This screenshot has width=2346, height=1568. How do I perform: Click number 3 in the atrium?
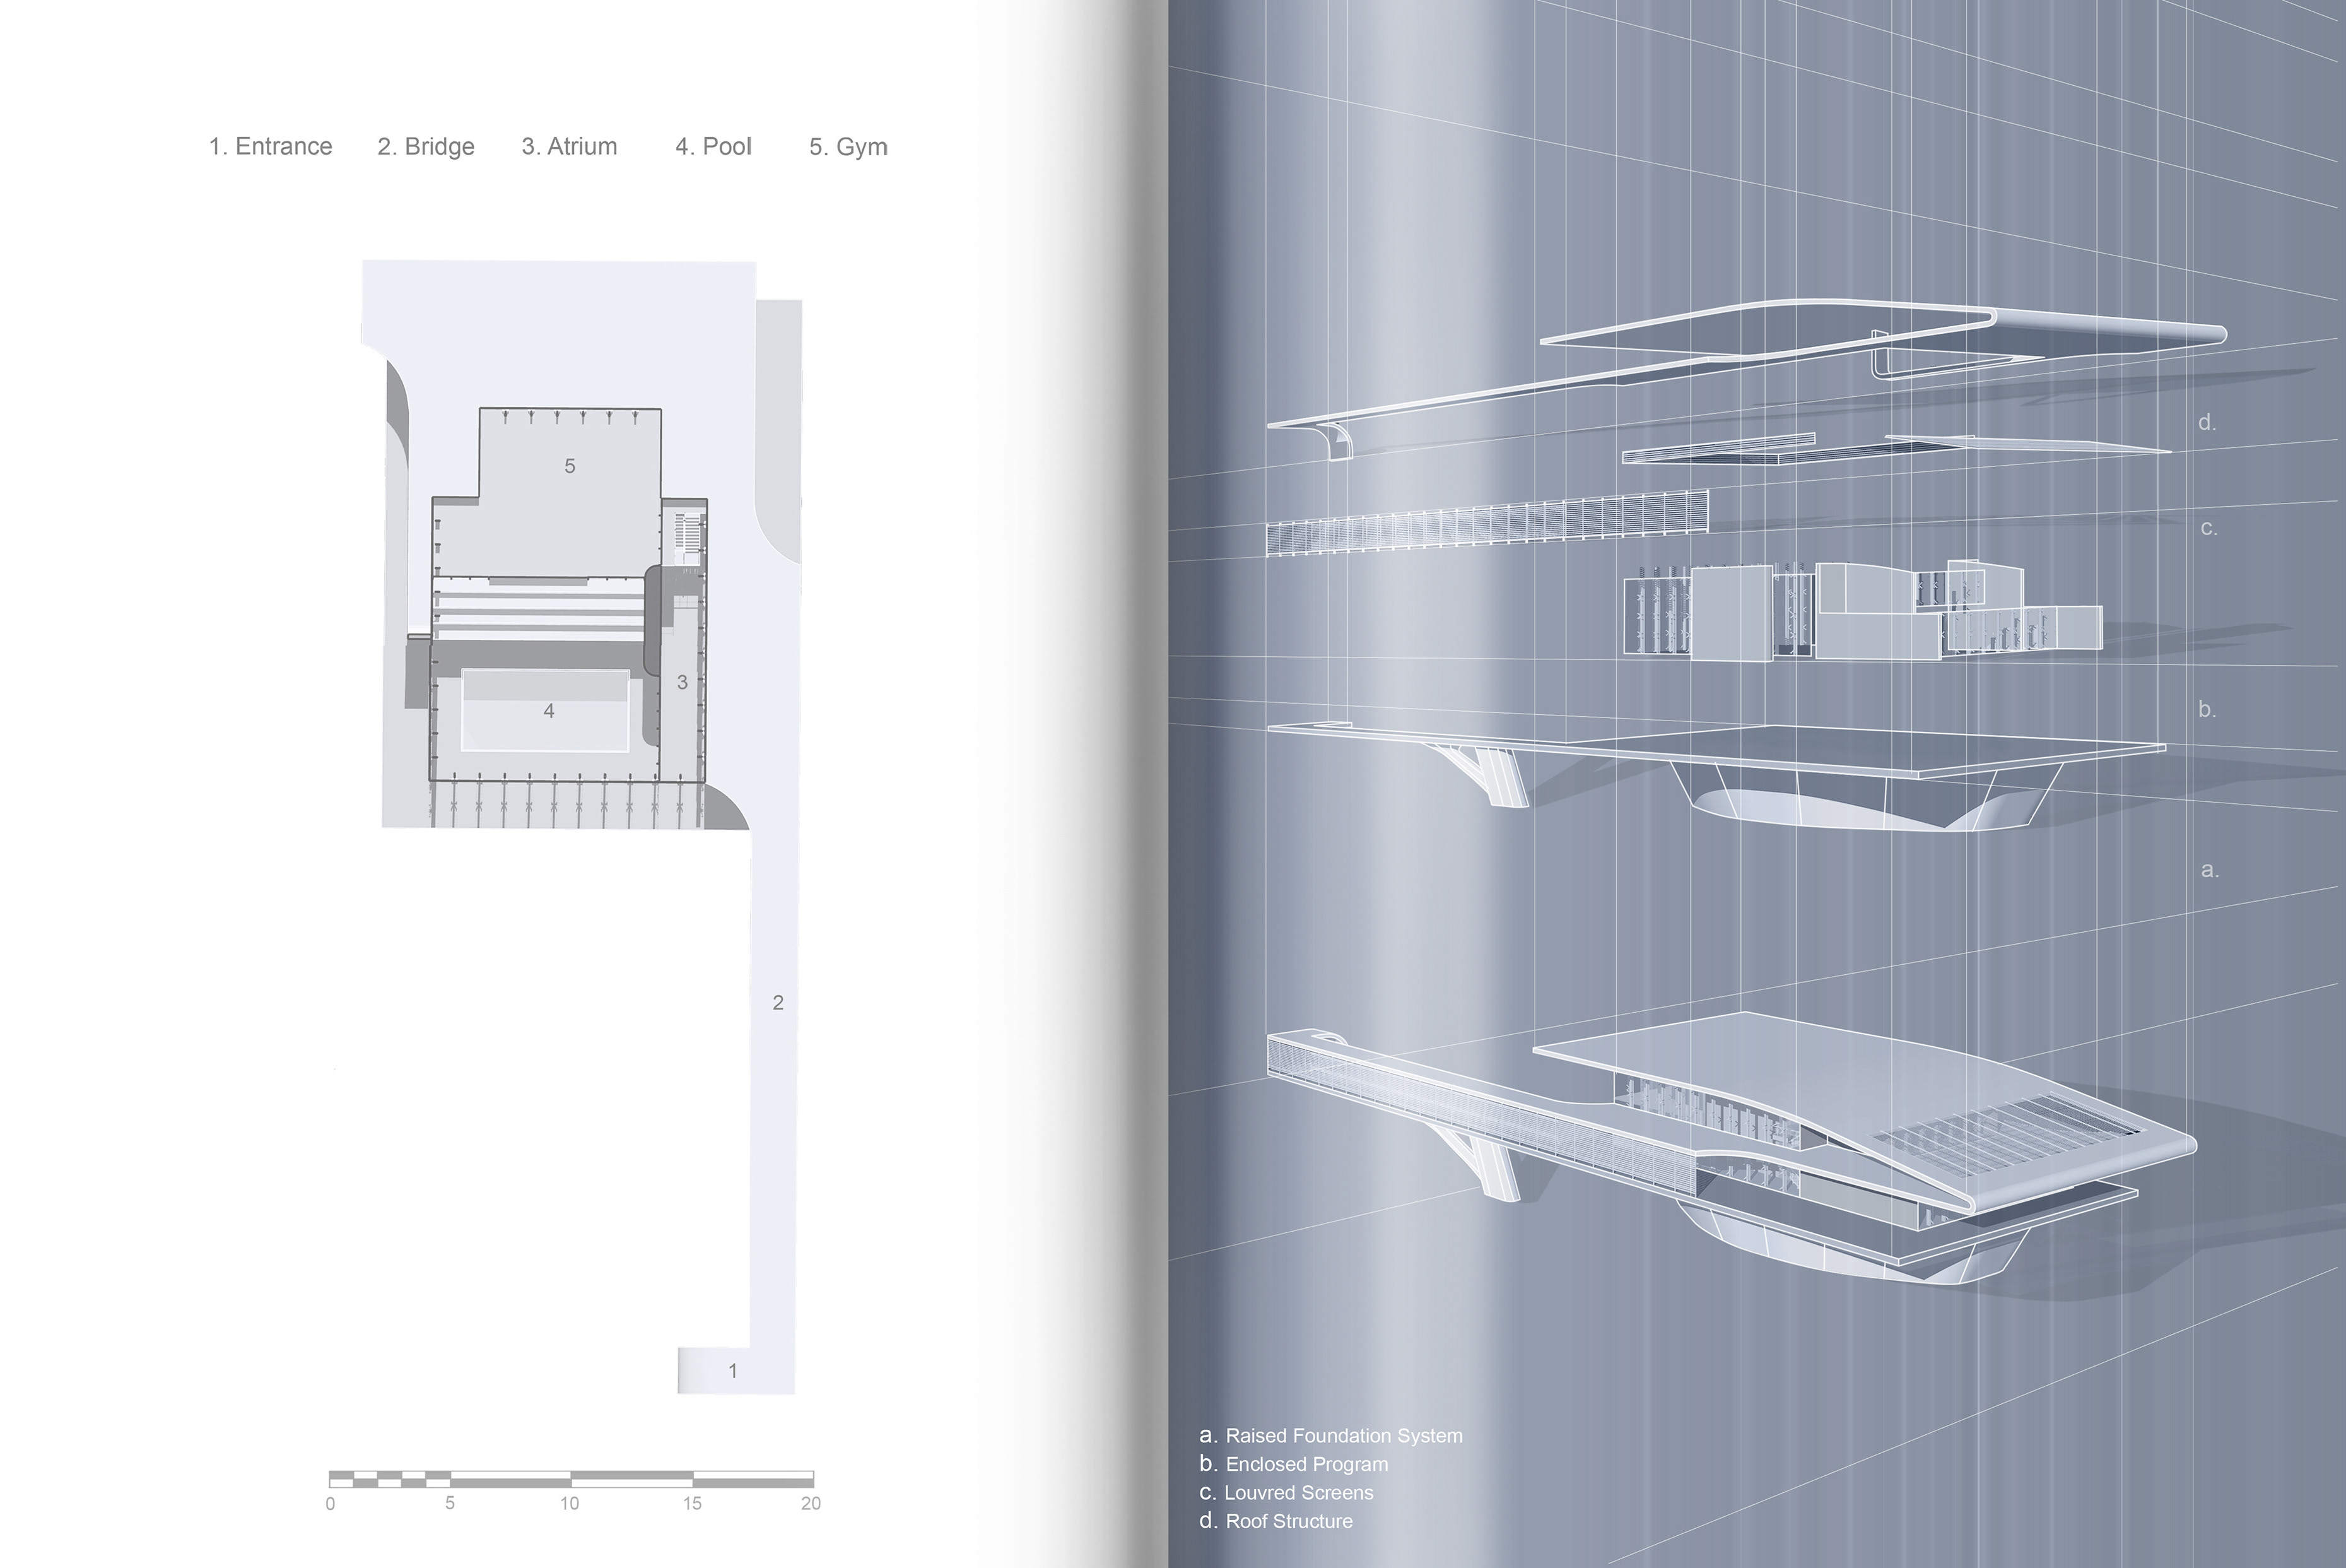[682, 682]
